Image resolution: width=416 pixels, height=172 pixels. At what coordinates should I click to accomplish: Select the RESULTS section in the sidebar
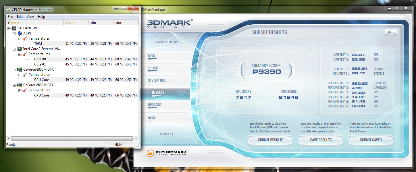click(x=158, y=92)
